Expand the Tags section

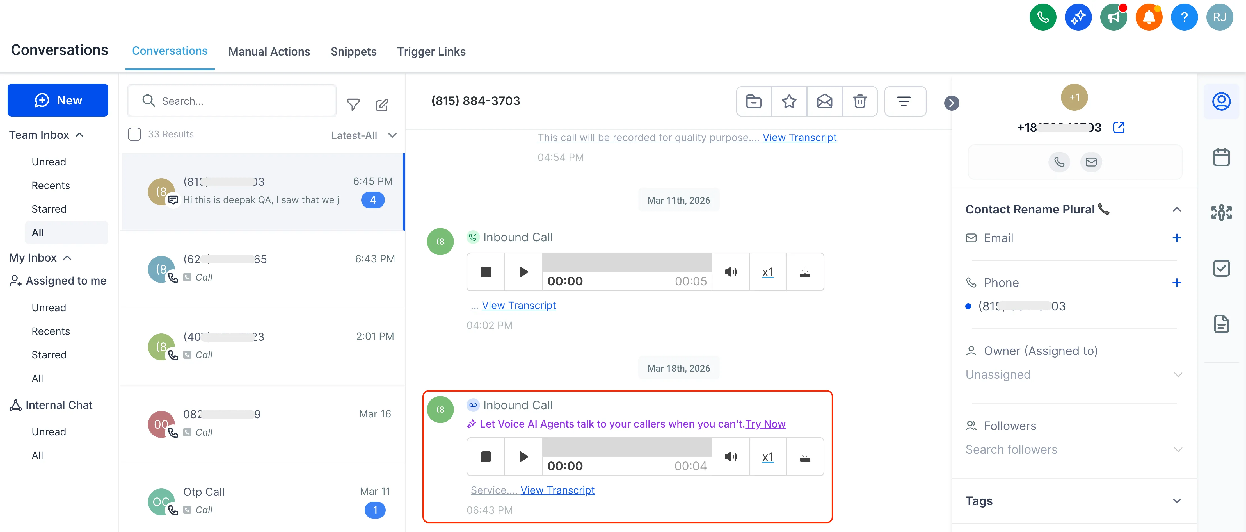coord(1176,501)
